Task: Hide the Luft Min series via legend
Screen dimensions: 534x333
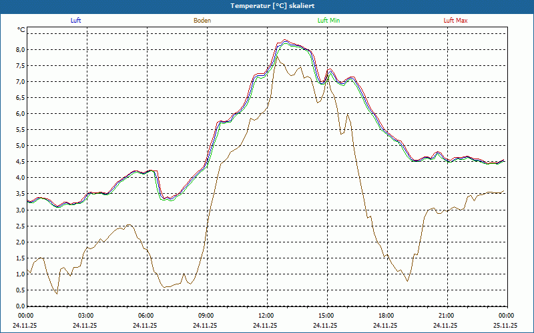Action: [328, 21]
